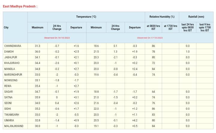Click the City column header

[x=6, y=27]
